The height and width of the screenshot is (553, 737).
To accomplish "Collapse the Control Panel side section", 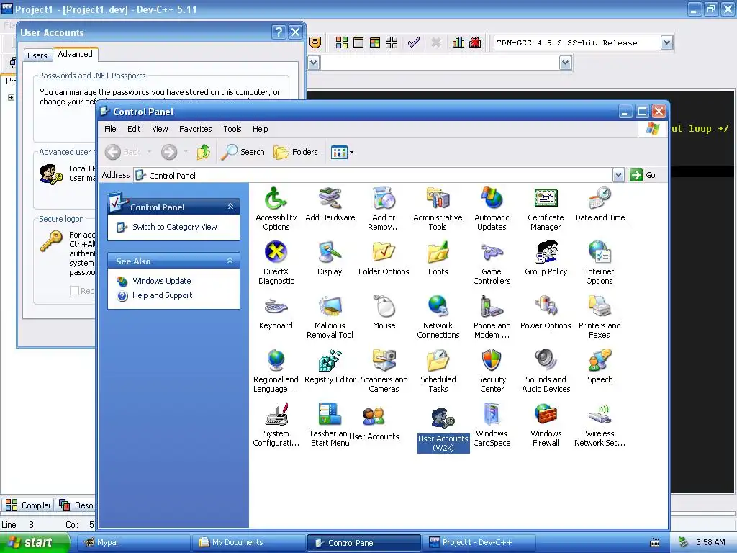I will click(x=230, y=207).
